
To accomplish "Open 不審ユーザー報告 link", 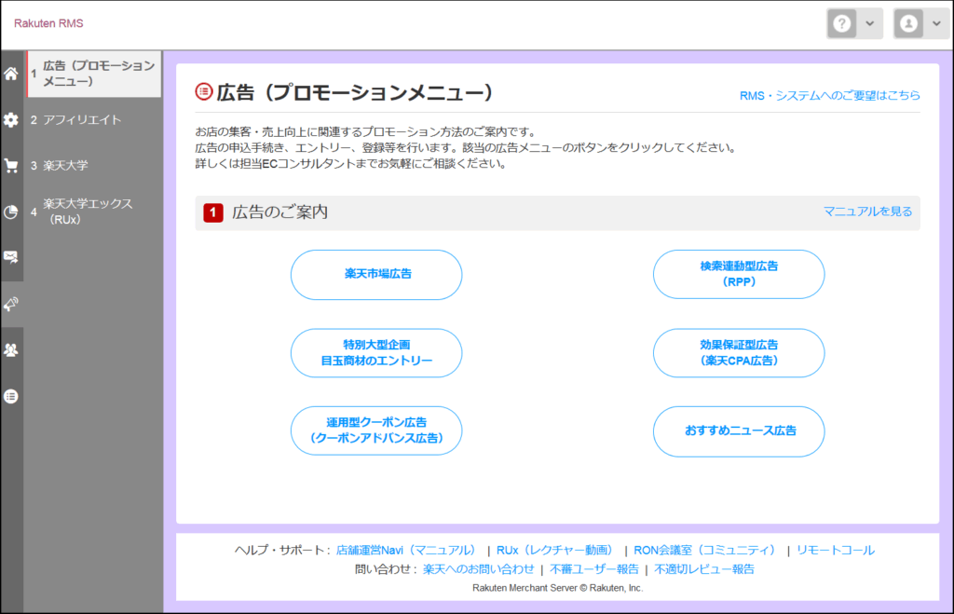I will (593, 569).
